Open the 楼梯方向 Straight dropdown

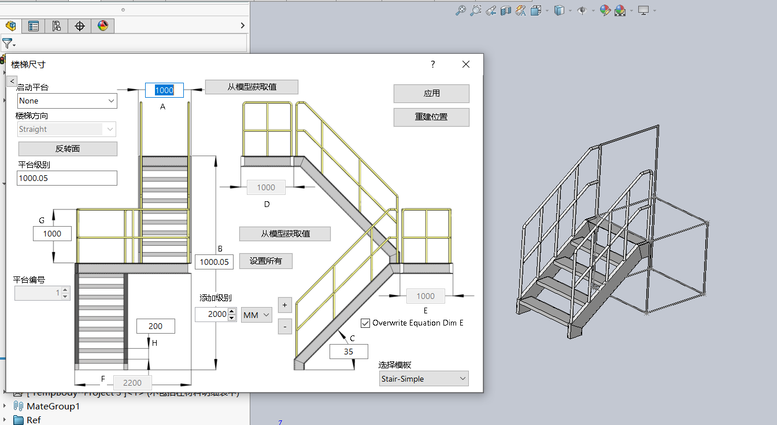click(66, 129)
